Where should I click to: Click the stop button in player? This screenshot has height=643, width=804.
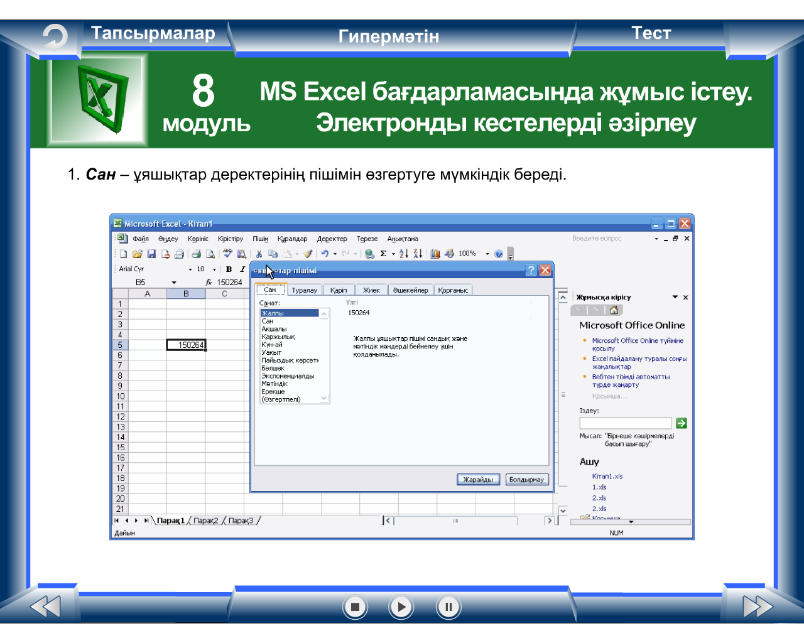coord(355,607)
